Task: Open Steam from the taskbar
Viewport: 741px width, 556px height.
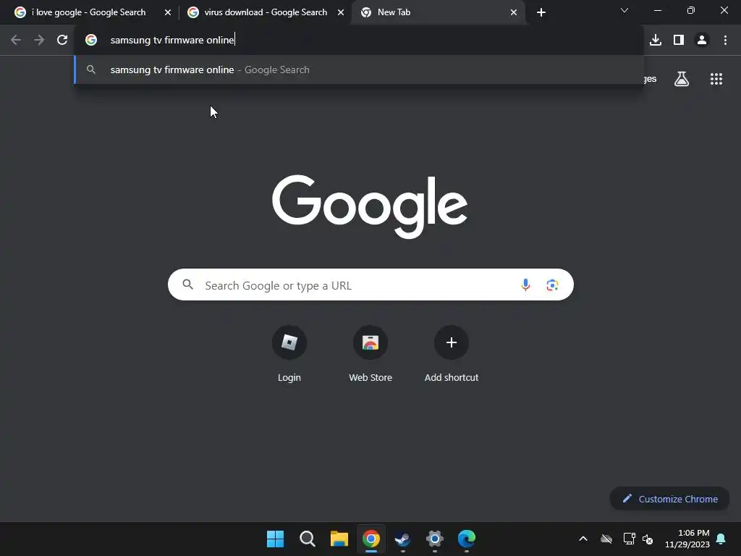Action: [402, 539]
